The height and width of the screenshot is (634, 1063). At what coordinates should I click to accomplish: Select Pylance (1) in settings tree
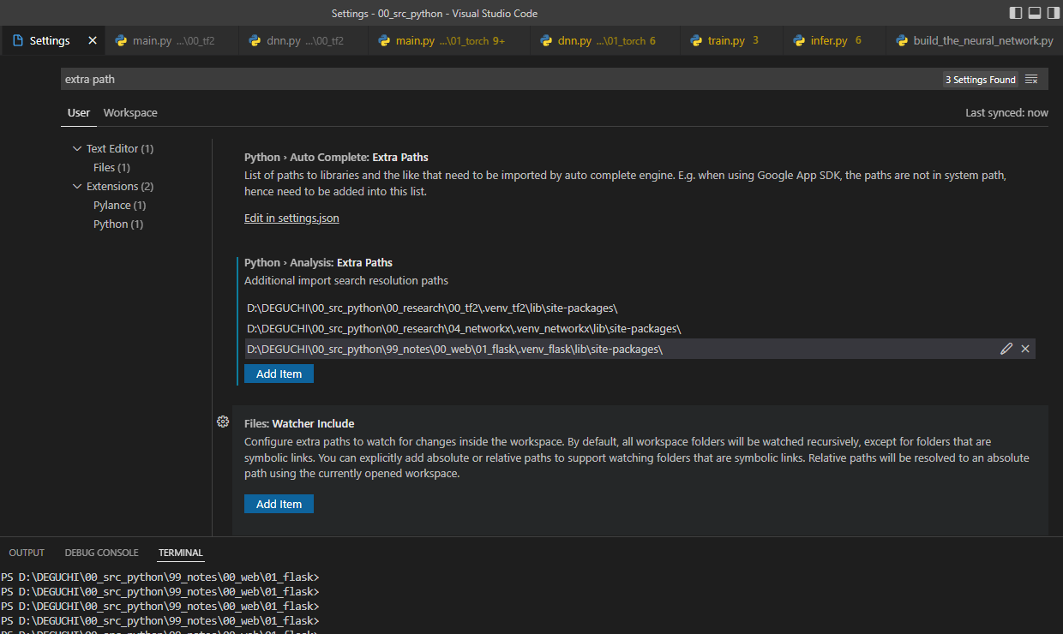point(119,205)
